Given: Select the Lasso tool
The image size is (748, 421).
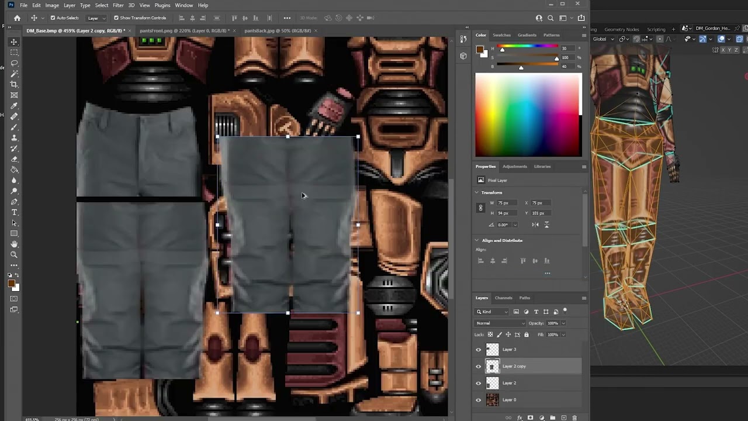Looking at the screenshot, I should [14, 63].
